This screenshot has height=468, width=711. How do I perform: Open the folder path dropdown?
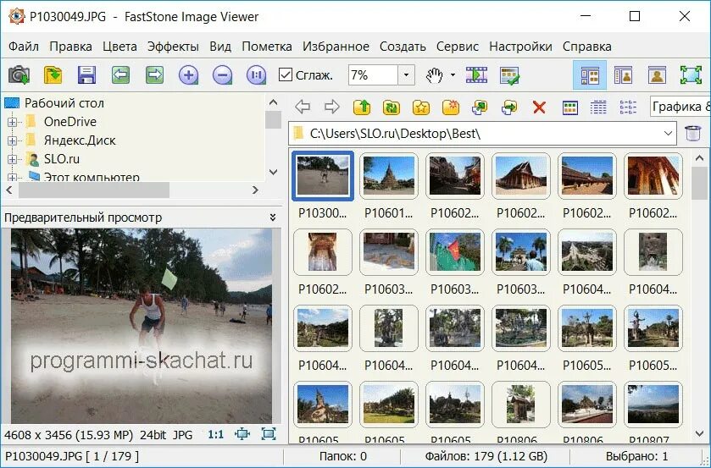[x=668, y=134]
